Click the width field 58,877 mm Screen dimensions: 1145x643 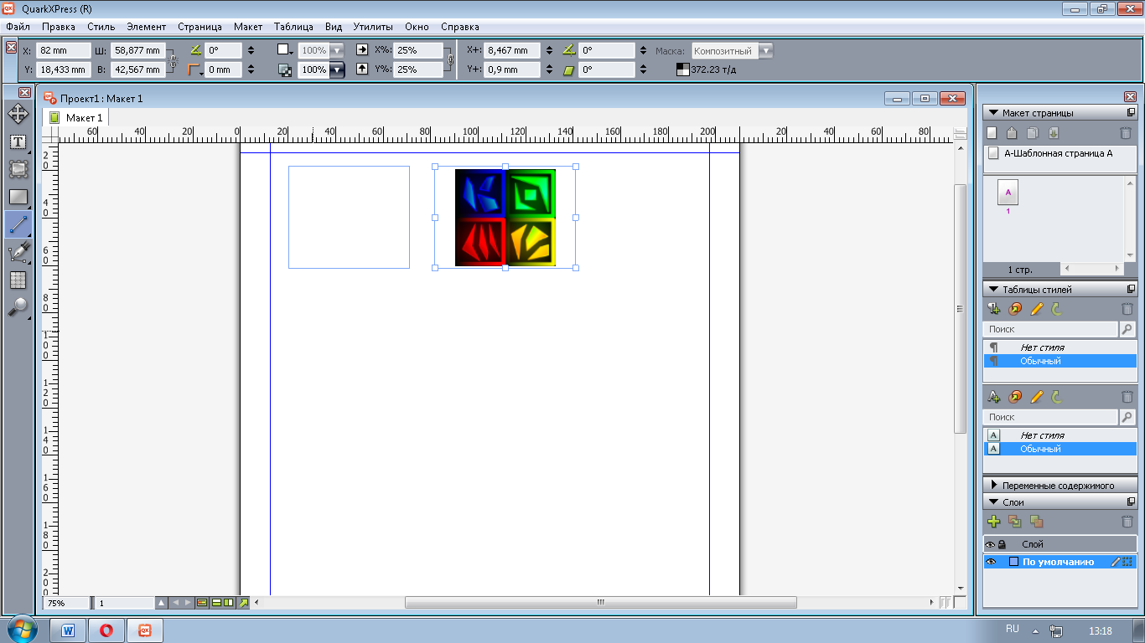(x=138, y=50)
